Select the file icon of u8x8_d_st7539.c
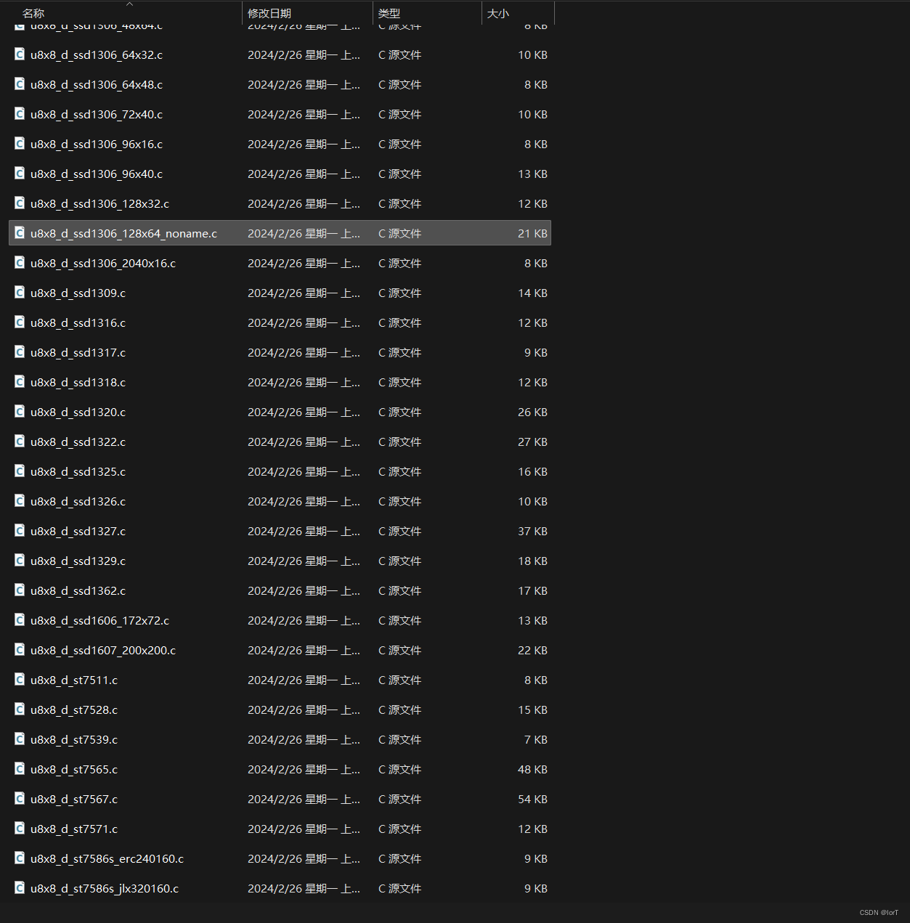910x923 pixels. (x=20, y=739)
